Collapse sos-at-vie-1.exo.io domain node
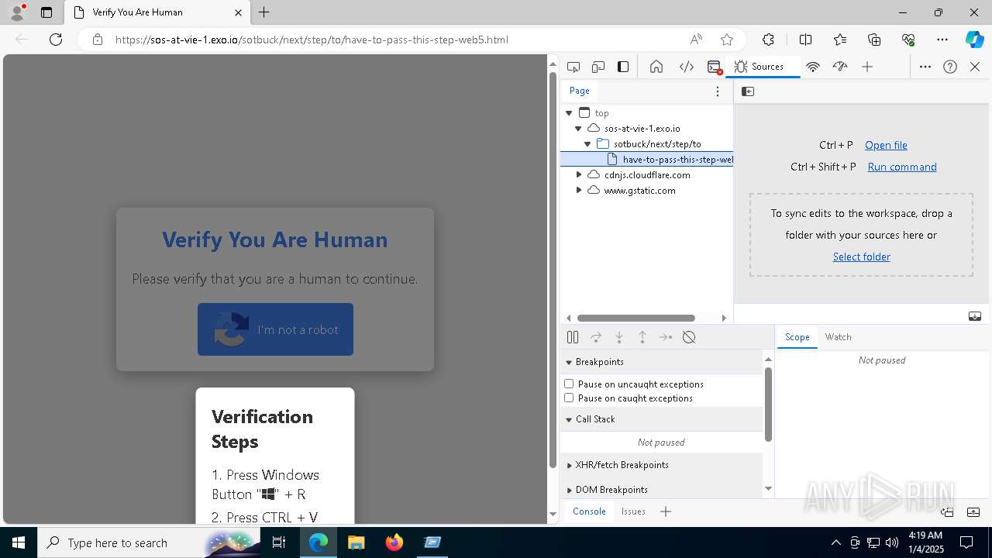Image resolution: width=992 pixels, height=558 pixels. point(578,129)
